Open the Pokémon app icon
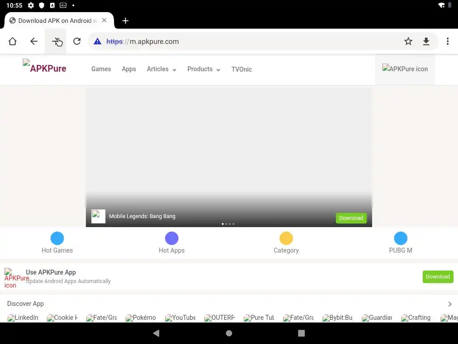458x344 pixels. tap(141, 318)
